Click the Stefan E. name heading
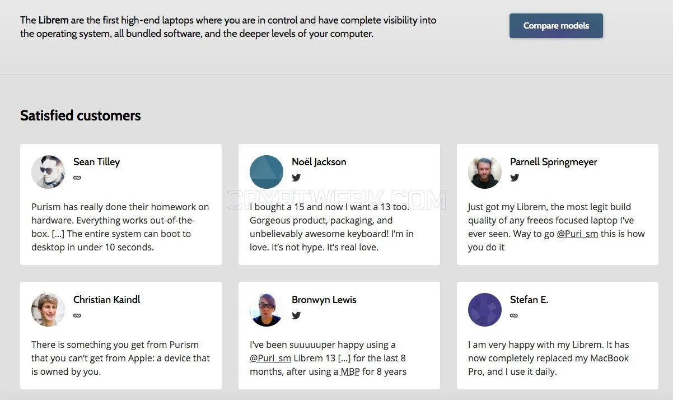The image size is (673, 400). click(529, 300)
